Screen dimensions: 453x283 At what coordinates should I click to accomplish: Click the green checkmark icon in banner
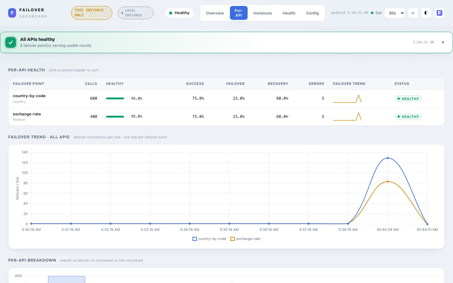click(x=11, y=42)
